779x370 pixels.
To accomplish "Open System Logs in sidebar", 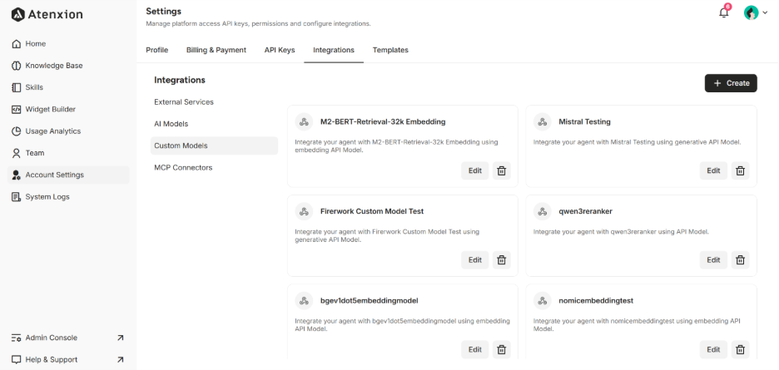I will 68,197.
